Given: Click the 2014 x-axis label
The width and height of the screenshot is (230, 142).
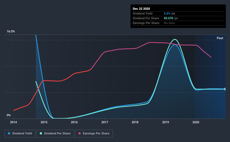Looking at the screenshot, I should (13, 122).
